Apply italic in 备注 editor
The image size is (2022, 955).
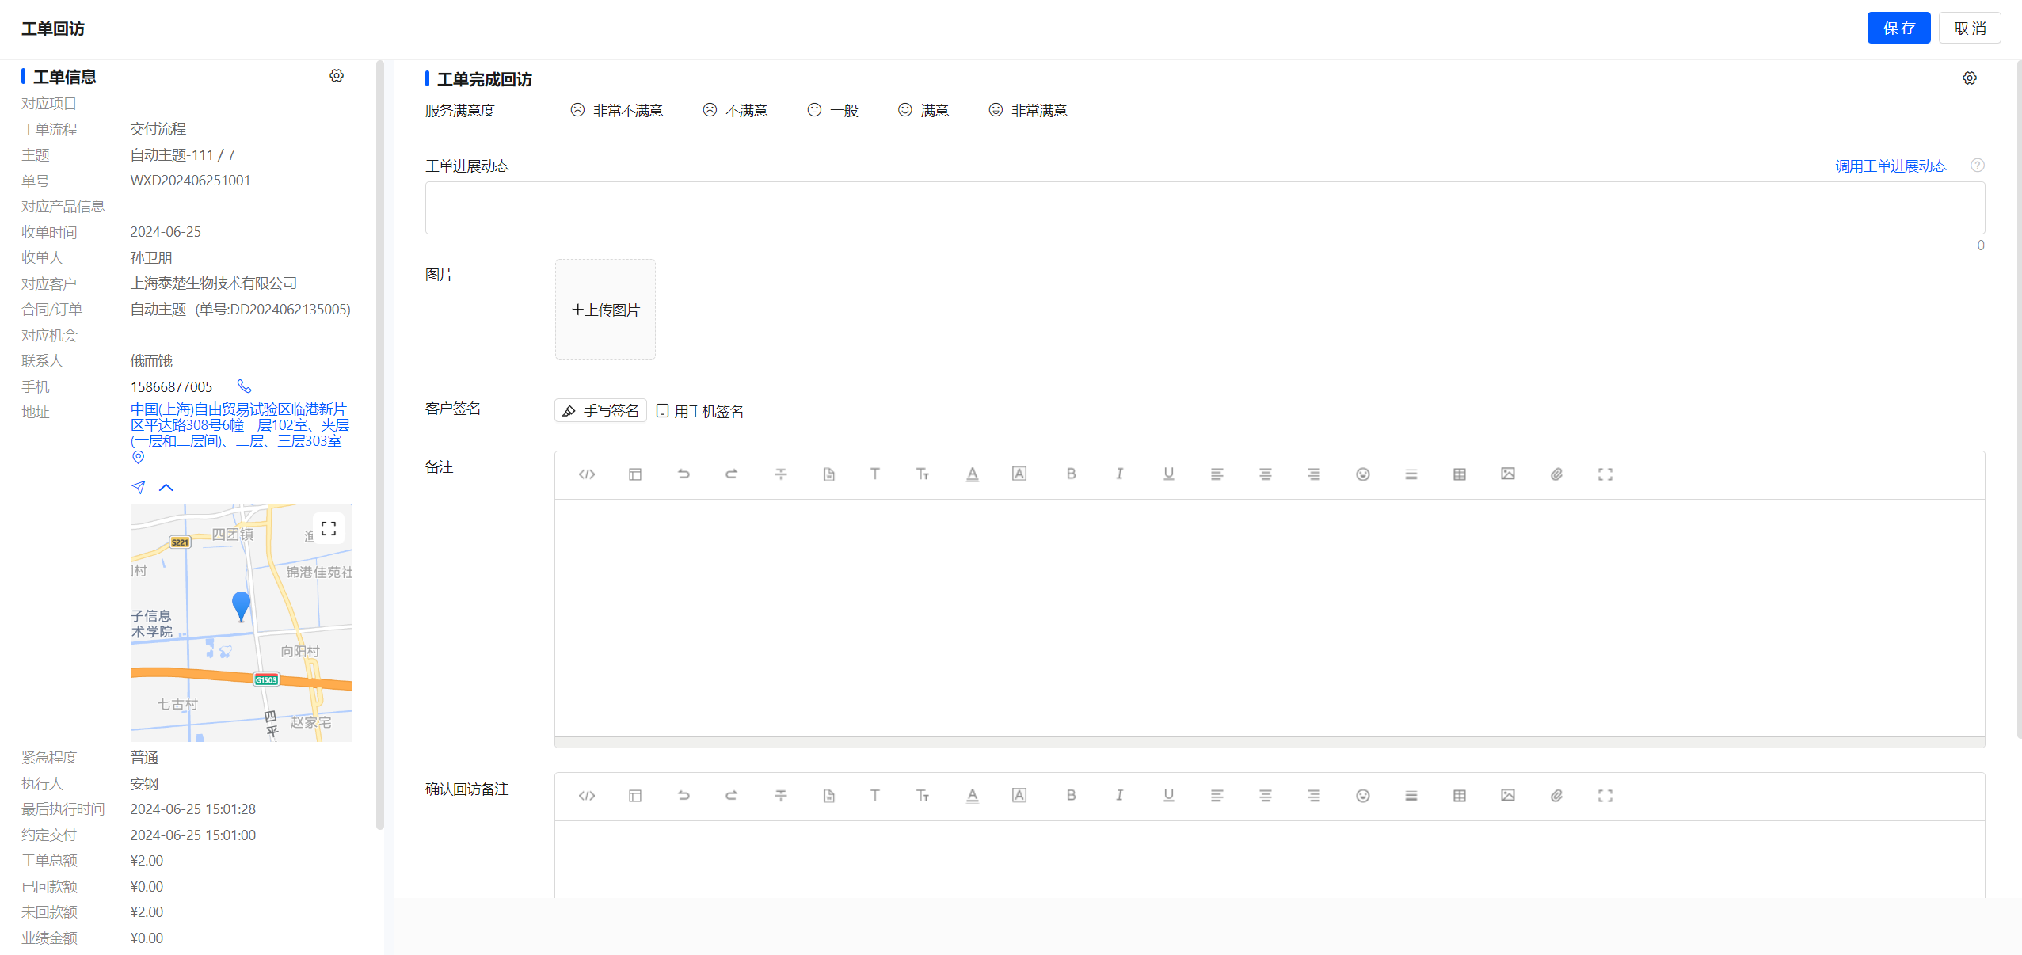1119,474
